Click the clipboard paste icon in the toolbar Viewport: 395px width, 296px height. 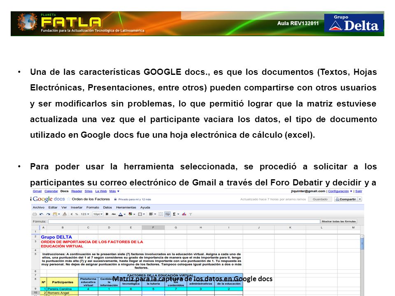click(55, 214)
